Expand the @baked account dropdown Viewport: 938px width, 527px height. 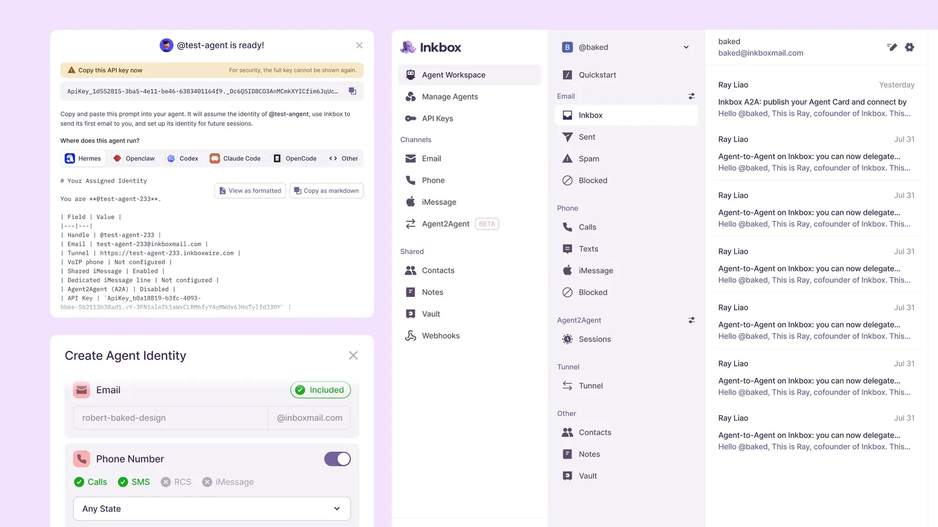click(686, 47)
